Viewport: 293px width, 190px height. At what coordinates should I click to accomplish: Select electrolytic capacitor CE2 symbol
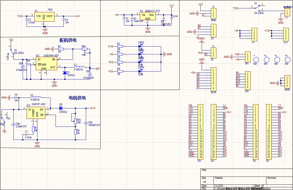tap(90, 74)
